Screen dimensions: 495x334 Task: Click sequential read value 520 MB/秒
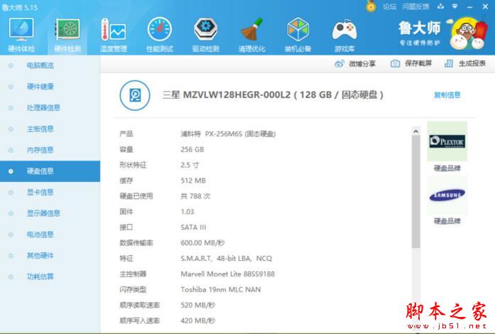198,306
